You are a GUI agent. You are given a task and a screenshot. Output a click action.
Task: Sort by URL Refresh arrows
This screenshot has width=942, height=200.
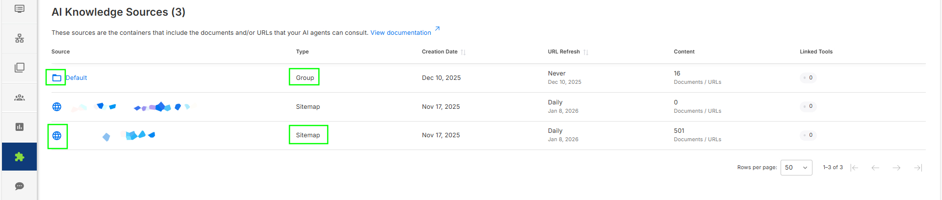click(x=586, y=52)
